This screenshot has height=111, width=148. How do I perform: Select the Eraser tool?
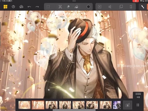(68, 7)
